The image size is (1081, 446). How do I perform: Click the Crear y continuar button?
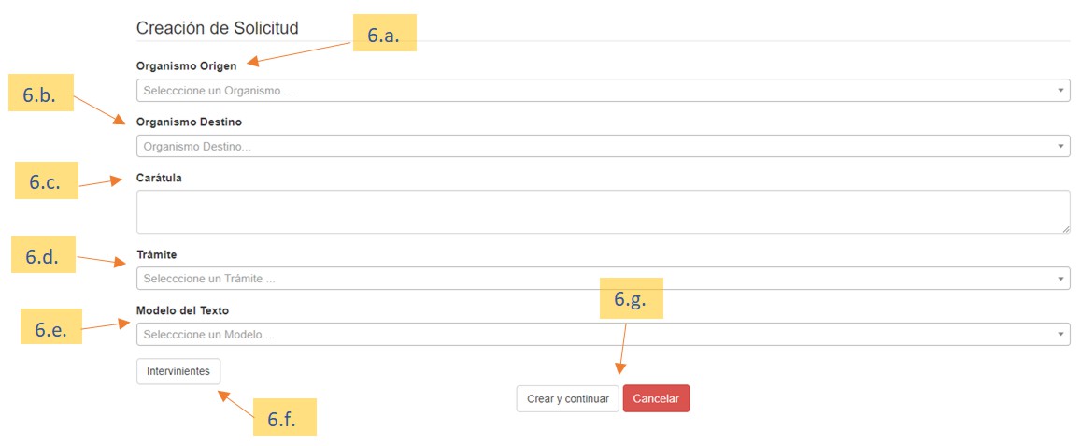pos(567,399)
